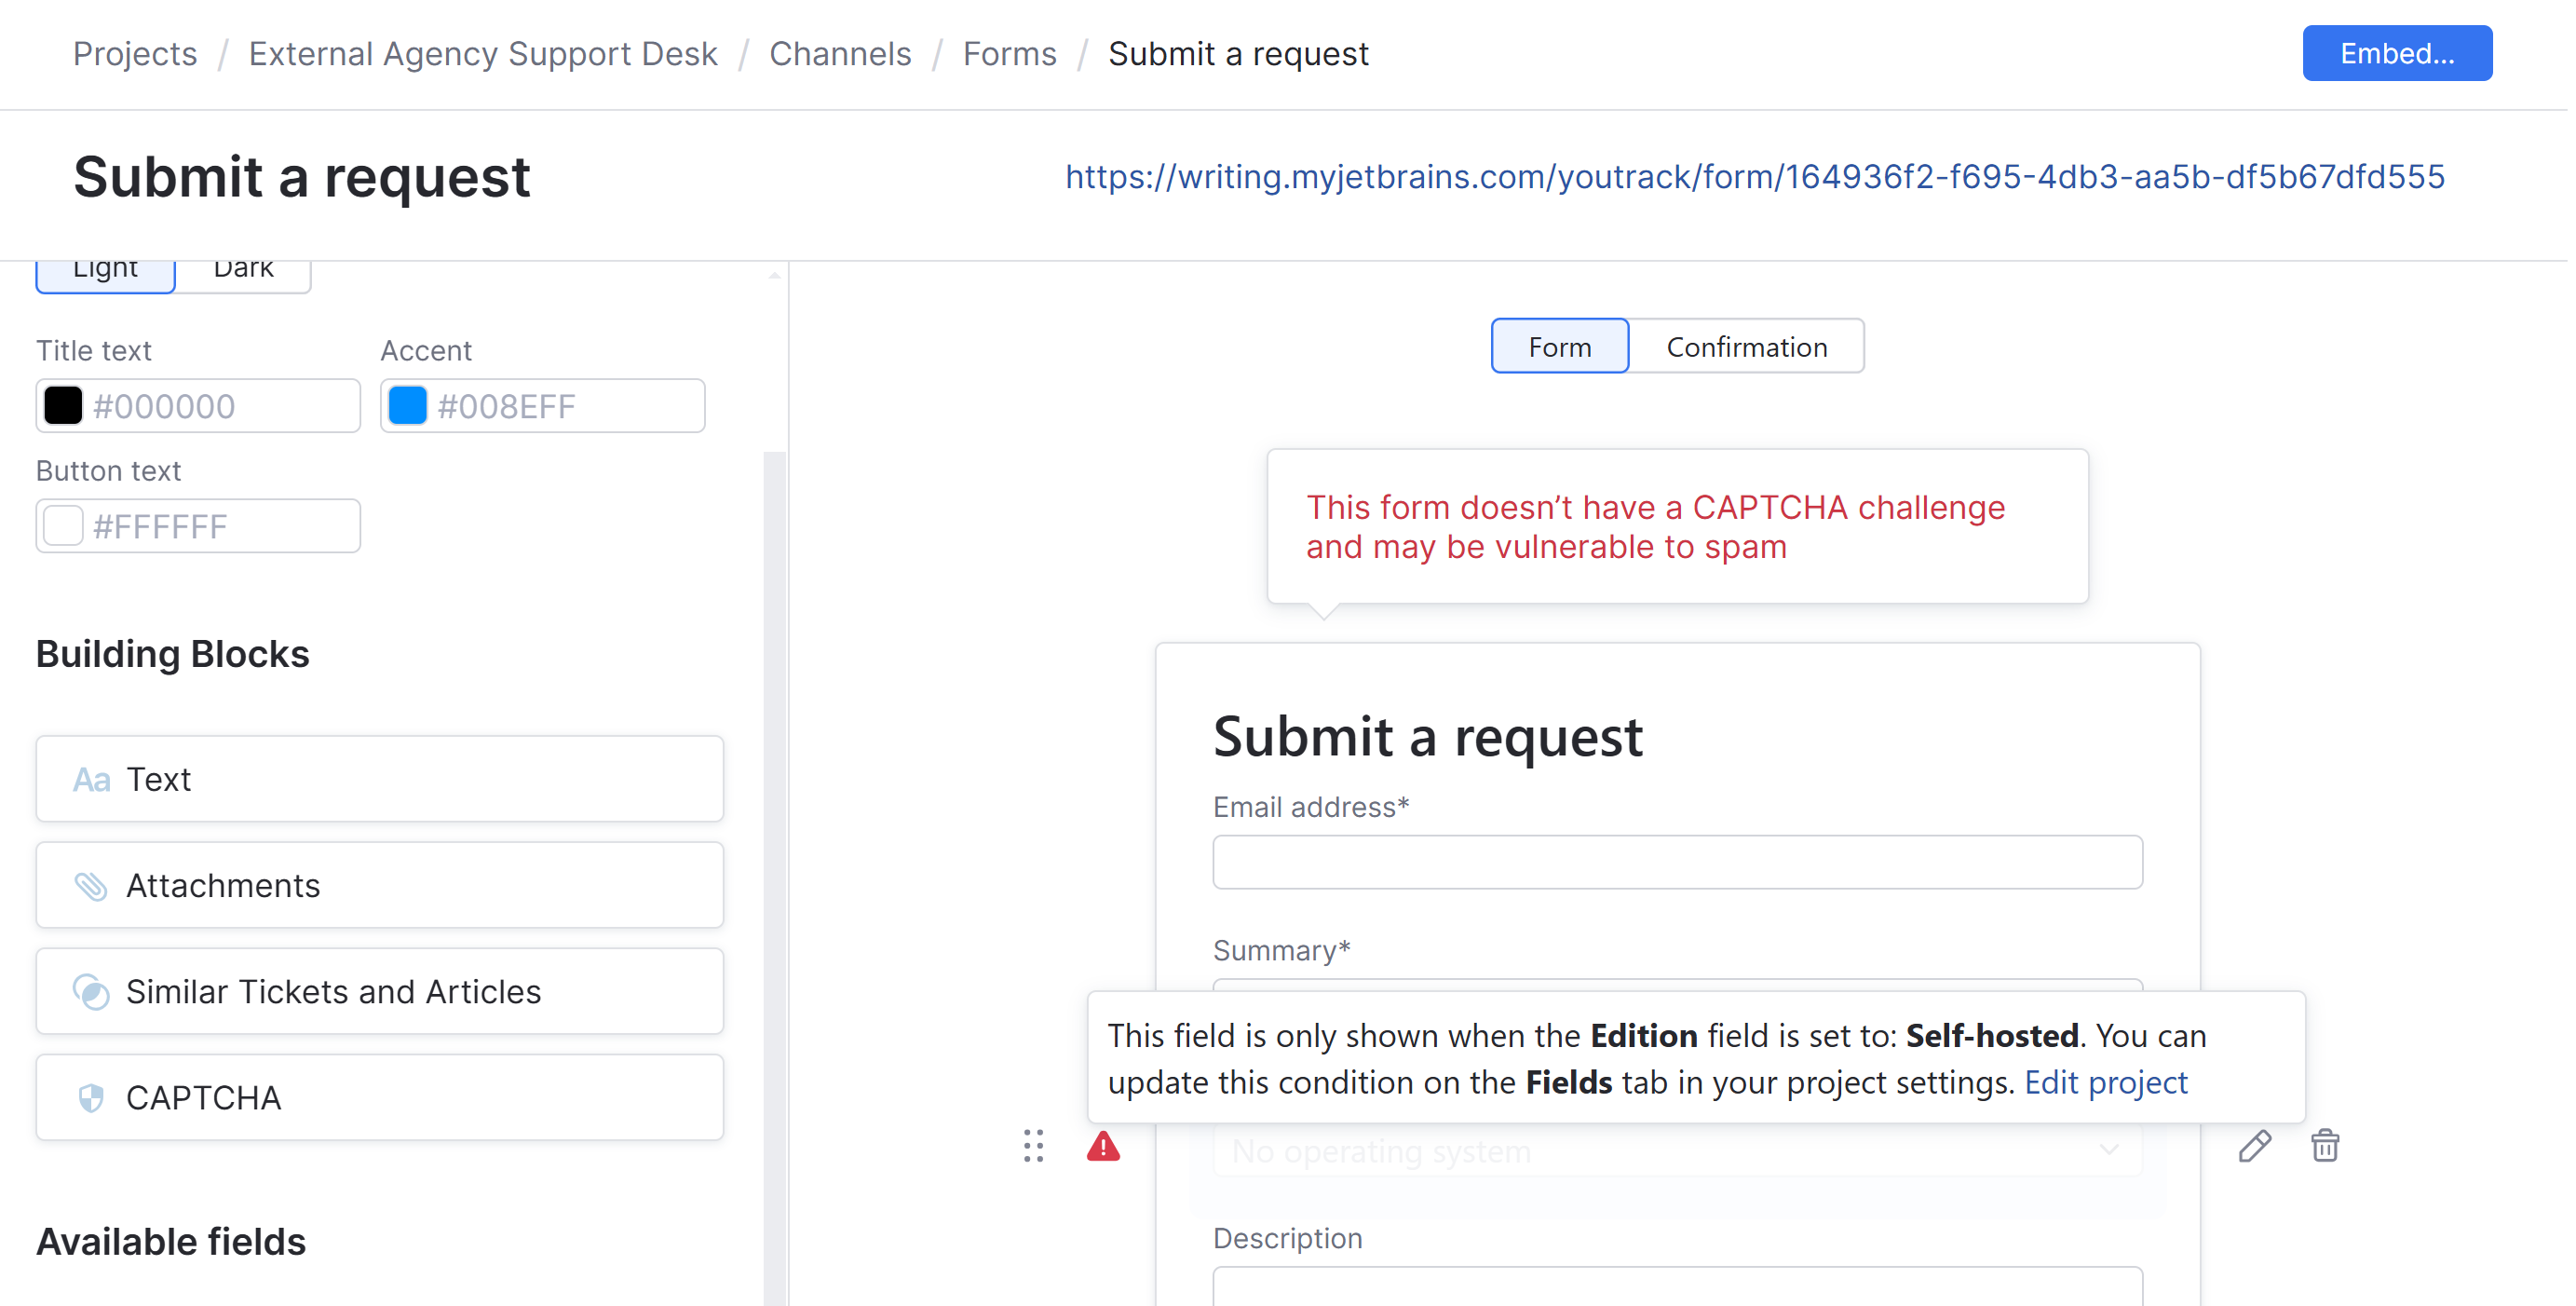Viewport: 2576px width, 1306px height.
Task: Add the CAPTCHA building block
Action: coord(379,1097)
